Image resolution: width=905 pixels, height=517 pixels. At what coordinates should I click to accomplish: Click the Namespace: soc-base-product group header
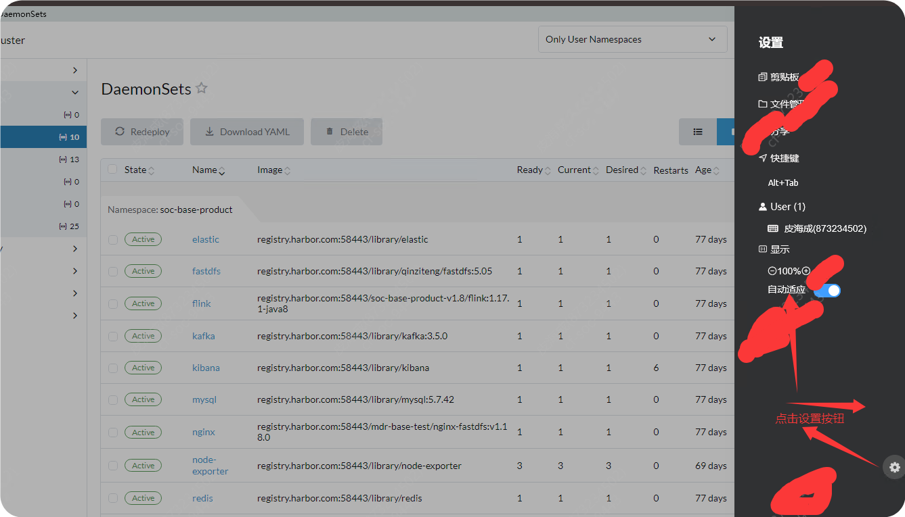[170, 210]
